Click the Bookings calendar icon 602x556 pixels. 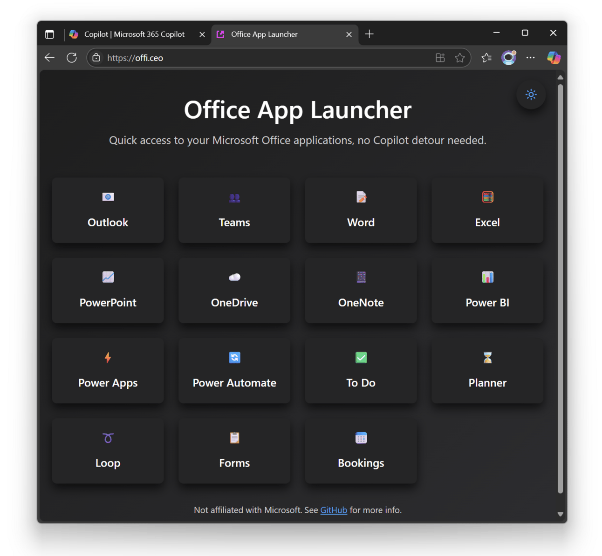tap(361, 438)
